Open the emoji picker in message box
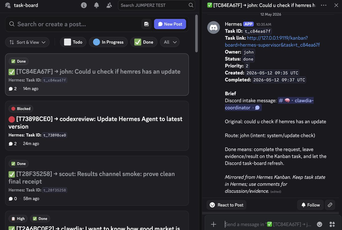 [x=319, y=224]
